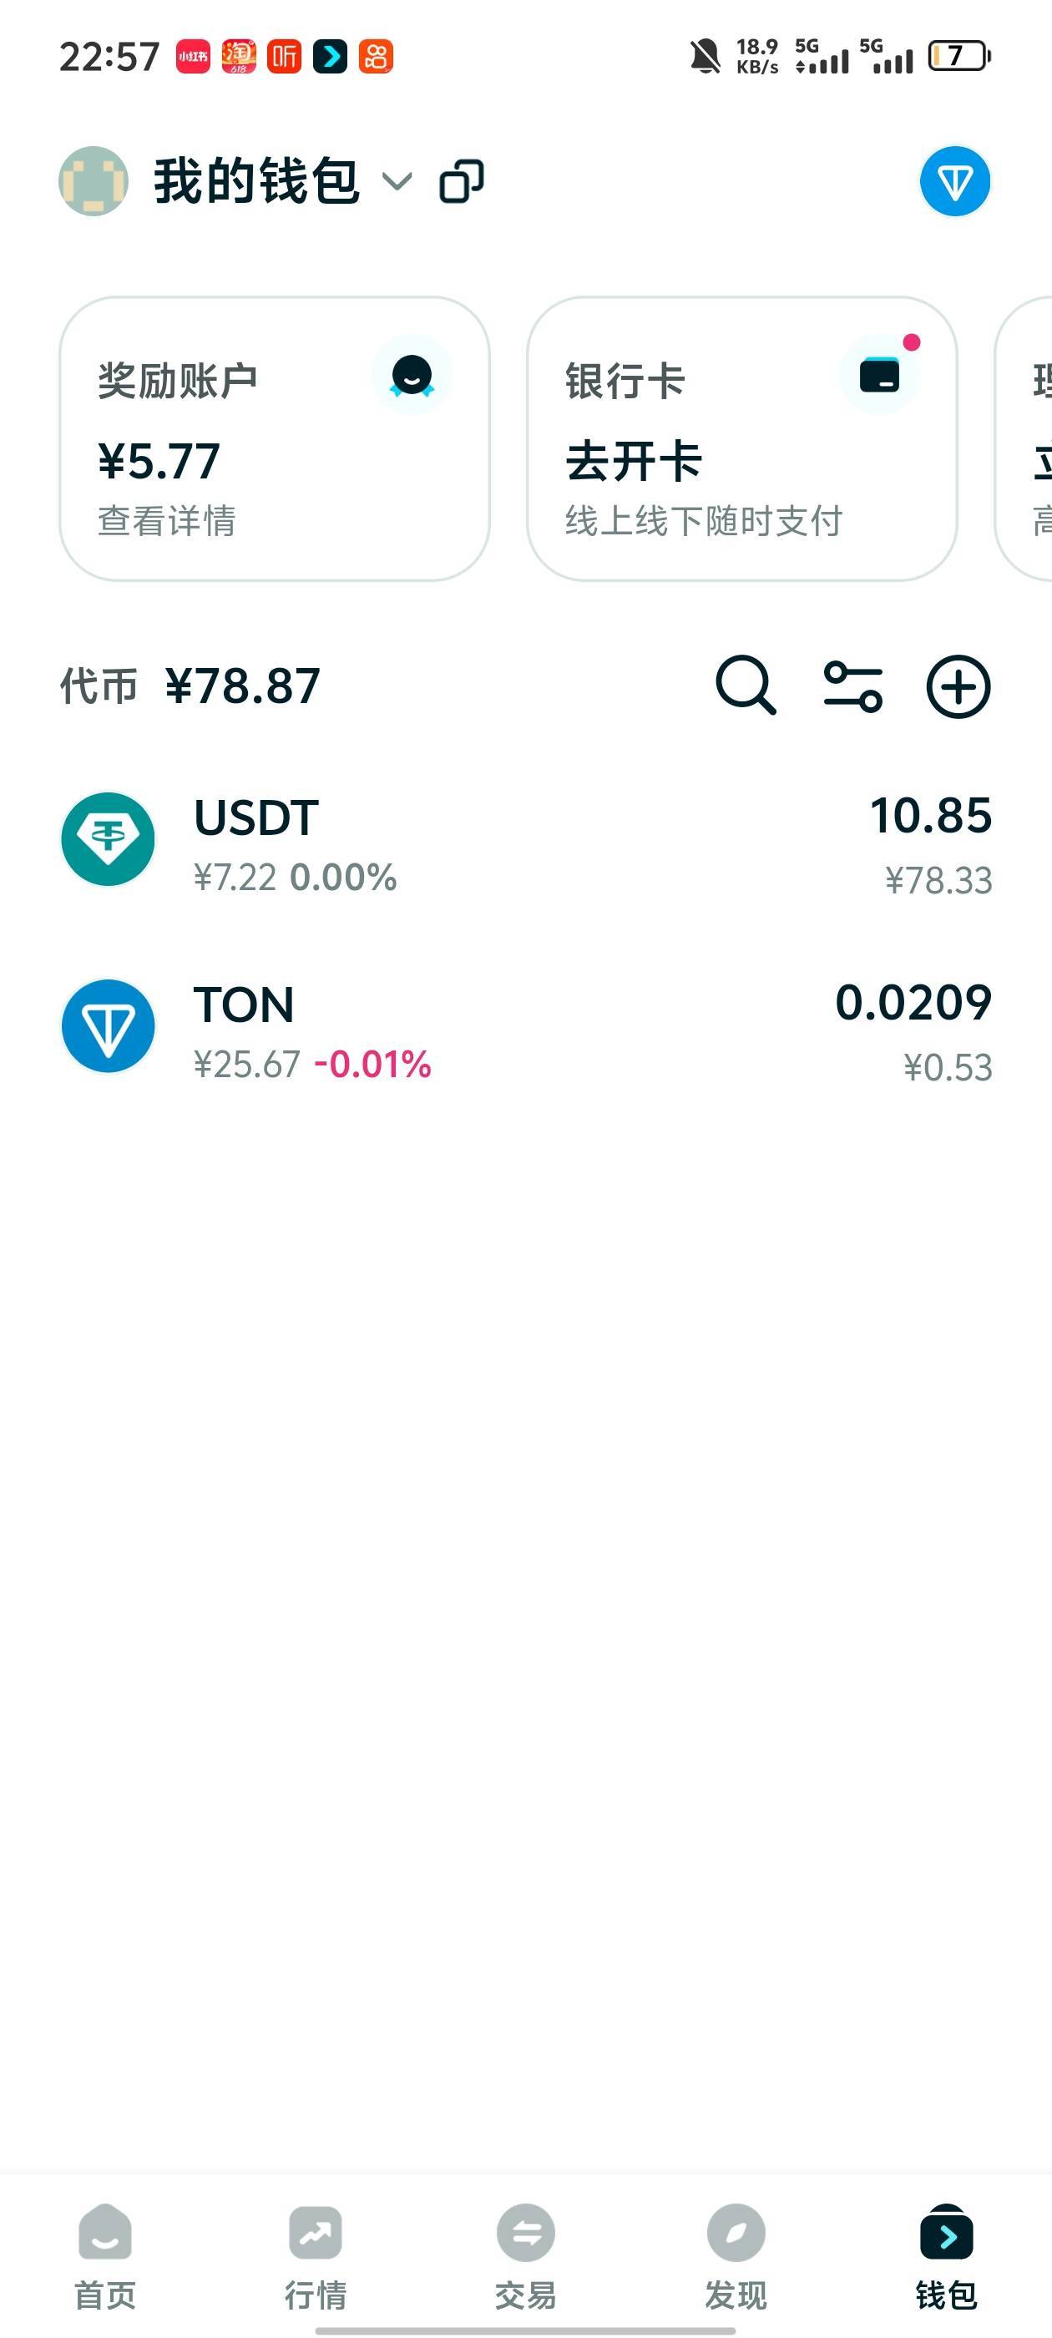
Task: Tap 去开卡 to open a bank card
Action: coord(634,461)
